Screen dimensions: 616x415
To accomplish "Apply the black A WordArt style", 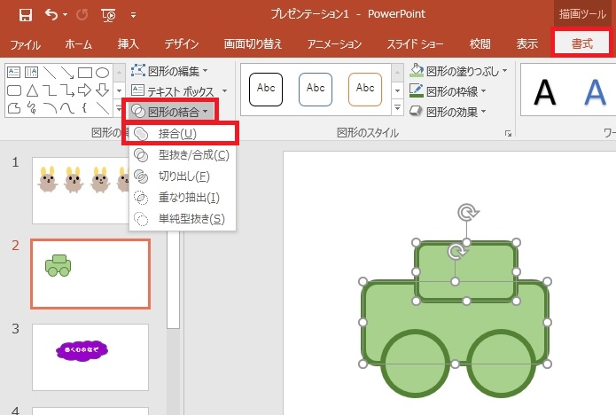I will tap(544, 92).
